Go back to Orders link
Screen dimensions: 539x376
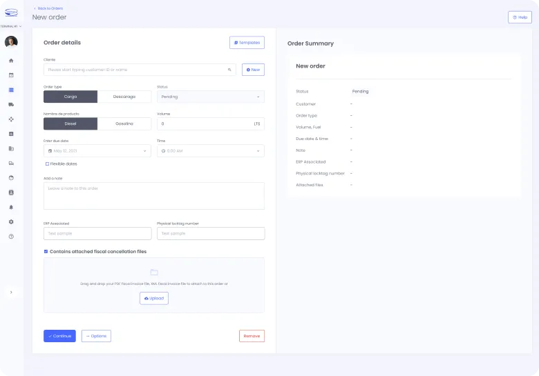[49, 8]
